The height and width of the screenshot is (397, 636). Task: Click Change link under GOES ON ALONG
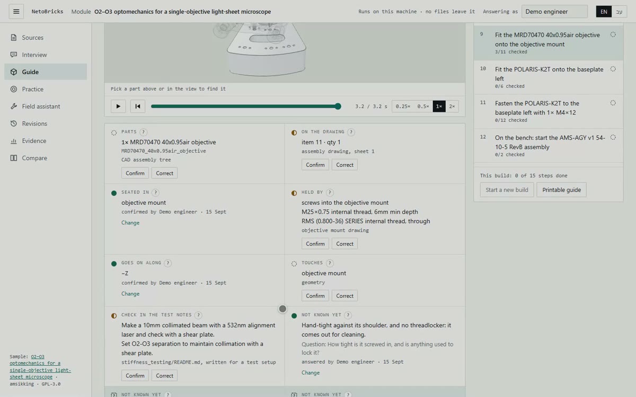coord(130,294)
